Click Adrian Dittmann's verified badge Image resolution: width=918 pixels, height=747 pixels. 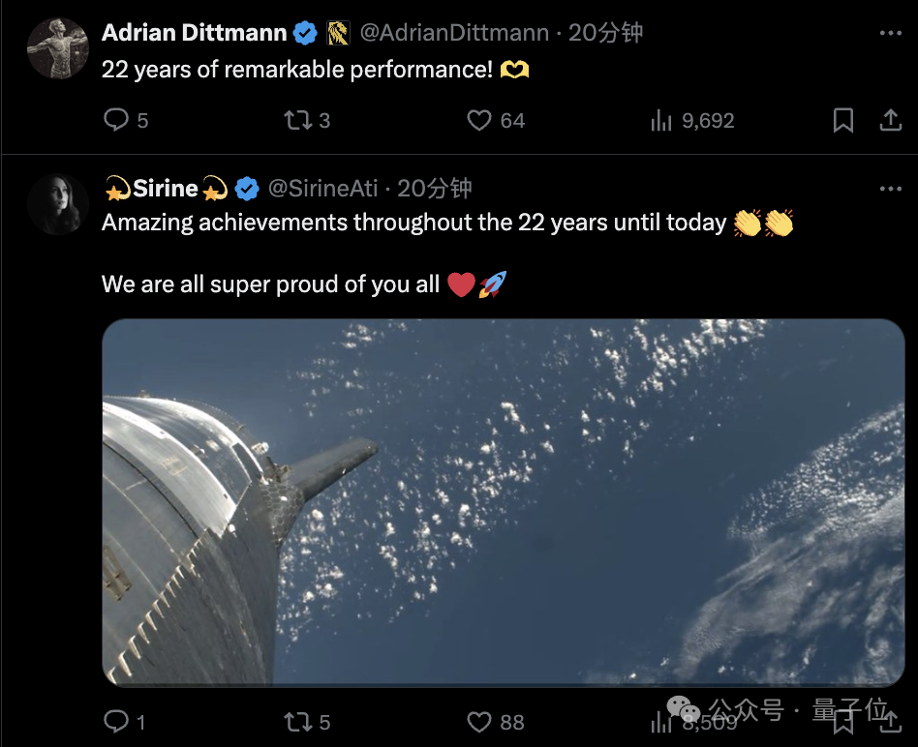click(x=305, y=33)
